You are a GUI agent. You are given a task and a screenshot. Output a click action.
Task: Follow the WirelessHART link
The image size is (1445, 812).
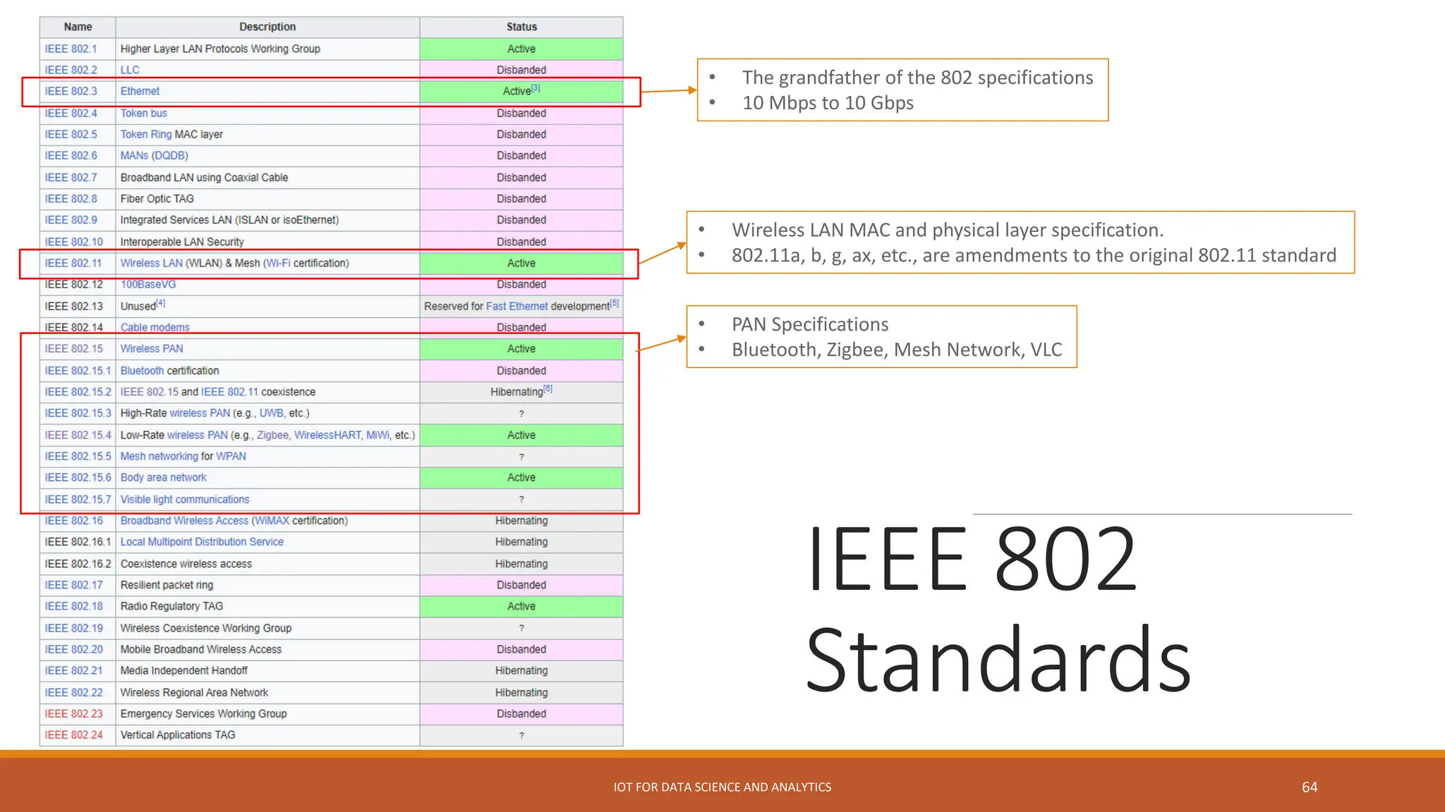(327, 435)
